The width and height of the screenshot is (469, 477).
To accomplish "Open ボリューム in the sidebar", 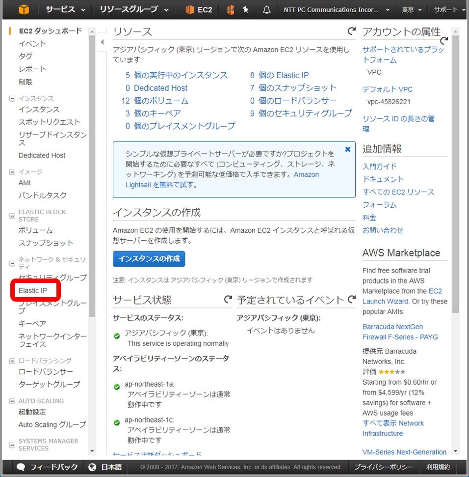I will coord(35,230).
